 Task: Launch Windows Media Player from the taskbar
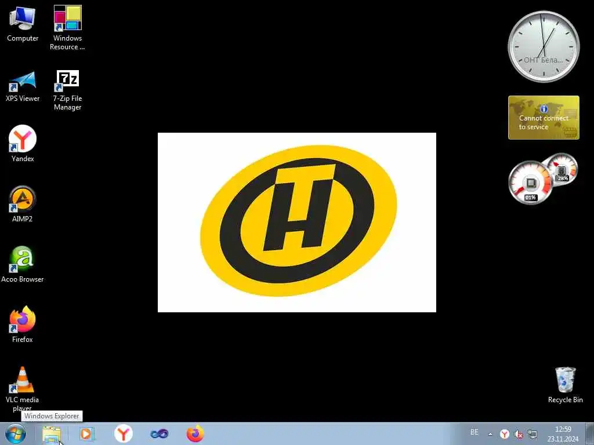[x=87, y=434]
